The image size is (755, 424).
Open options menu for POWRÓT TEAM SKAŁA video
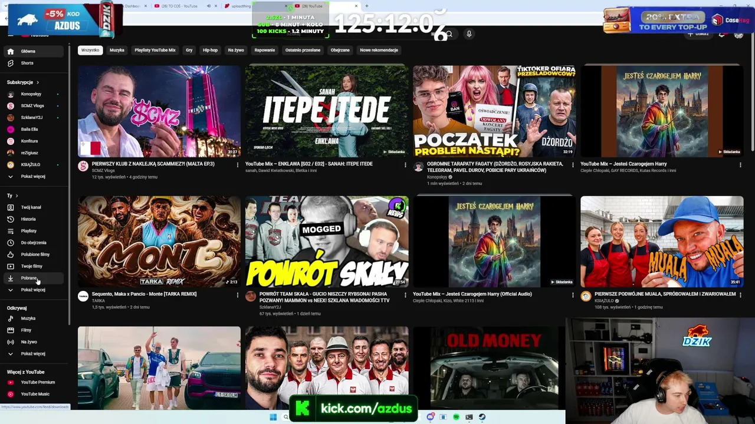[x=405, y=295]
